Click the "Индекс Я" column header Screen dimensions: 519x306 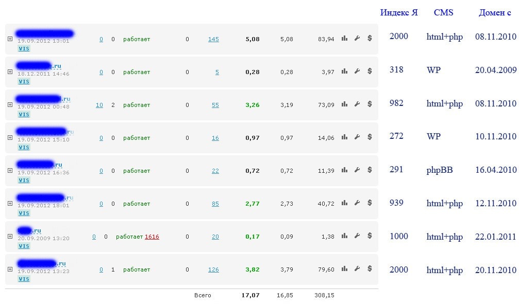click(x=398, y=13)
